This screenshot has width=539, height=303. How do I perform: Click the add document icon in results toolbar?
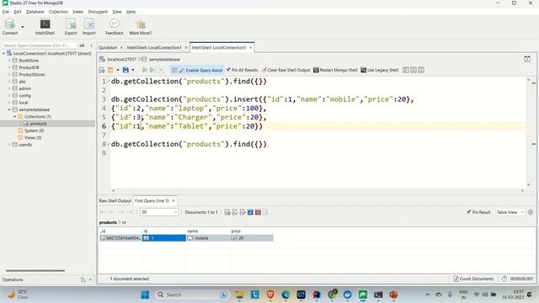click(227, 212)
